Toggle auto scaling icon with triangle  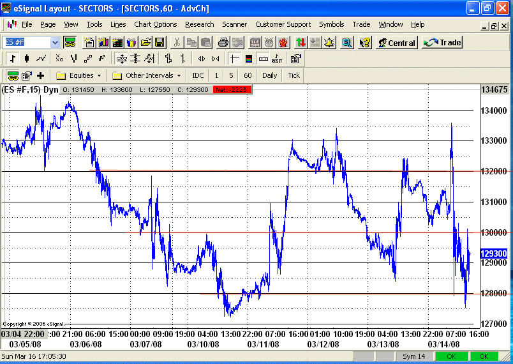click(122, 59)
